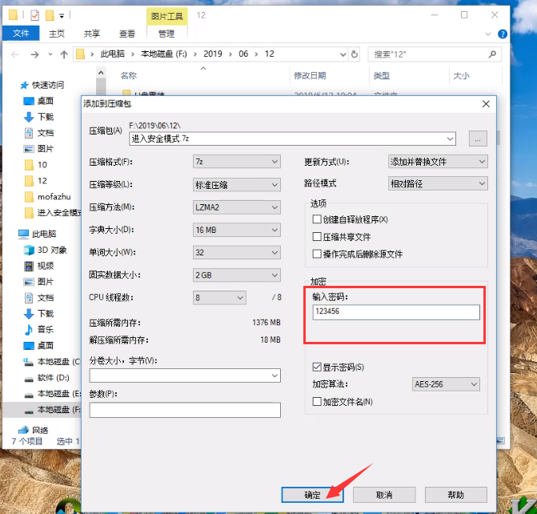The width and height of the screenshot is (537, 514).
Task: Expand the compression method LZMA2 dropdown
Action: [237, 207]
